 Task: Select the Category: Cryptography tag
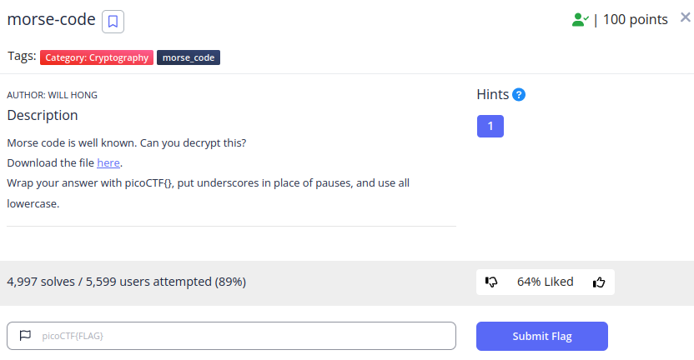[x=97, y=57]
